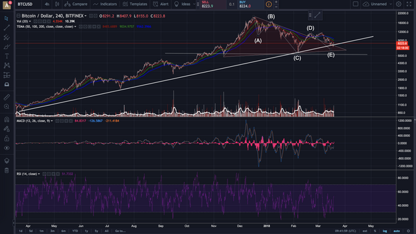Open the Unnamed layout dropdown arrow
Image resolution: width=416 pixels, height=234 pixels.
point(391,4)
